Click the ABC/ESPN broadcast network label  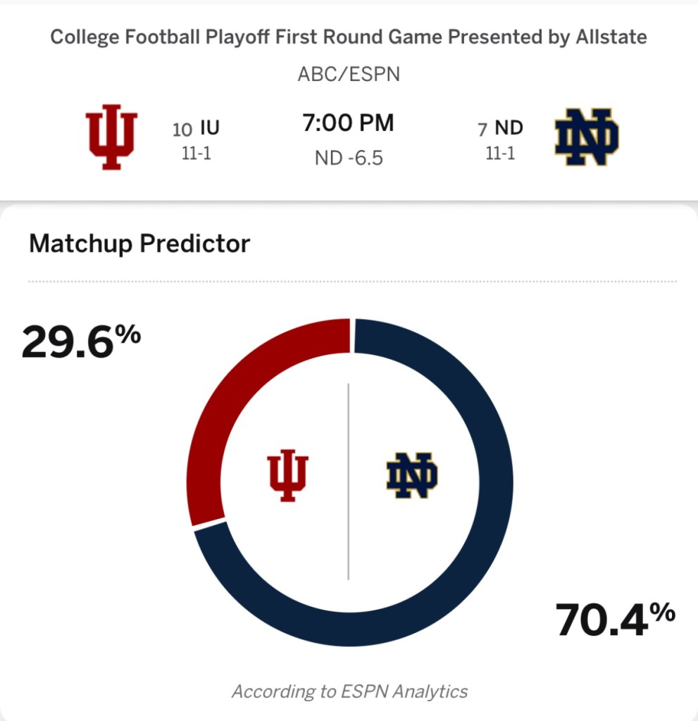[348, 74]
